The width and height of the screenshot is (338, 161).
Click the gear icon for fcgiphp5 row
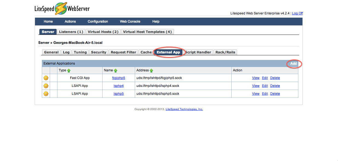click(46, 78)
